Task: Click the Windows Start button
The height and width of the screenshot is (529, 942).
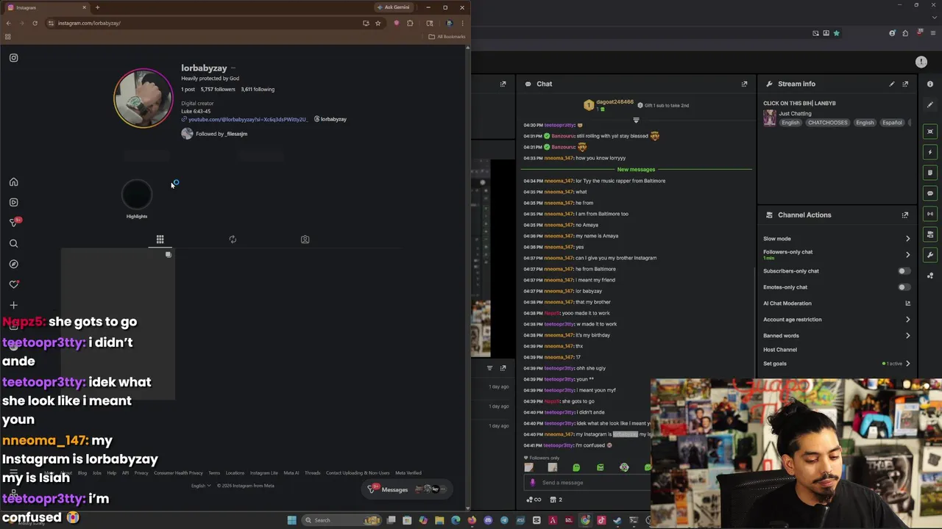Action: pyautogui.click(x=292, y=520)
